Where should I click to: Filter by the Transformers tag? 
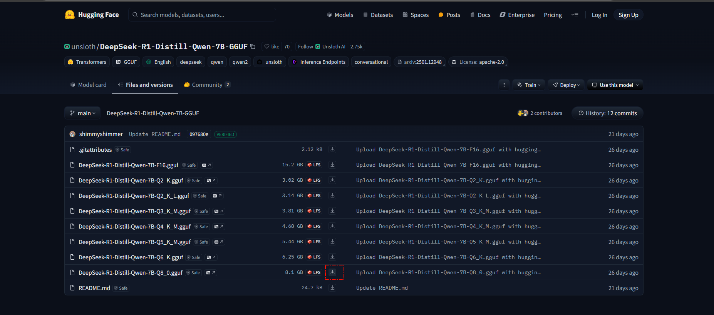pos(87,62)
